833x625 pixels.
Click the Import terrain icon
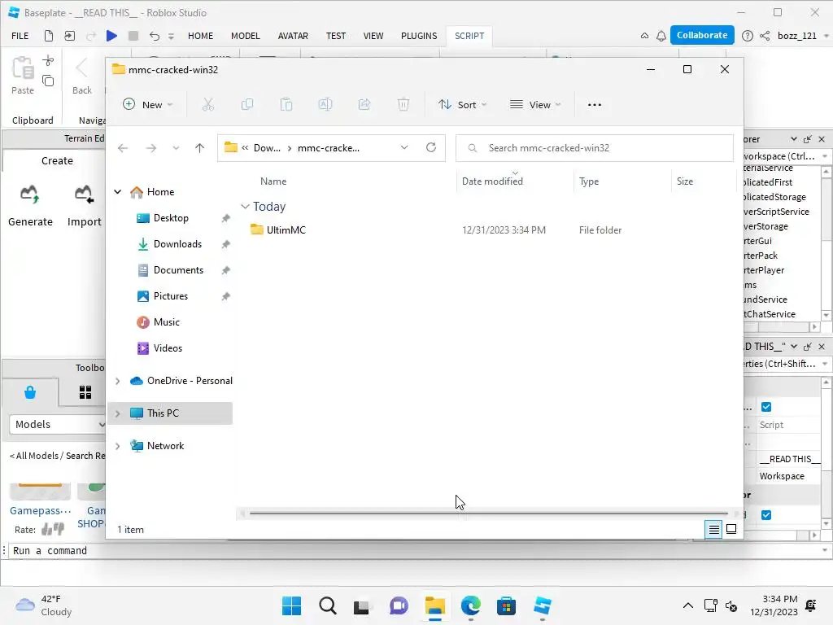[84, 194]
